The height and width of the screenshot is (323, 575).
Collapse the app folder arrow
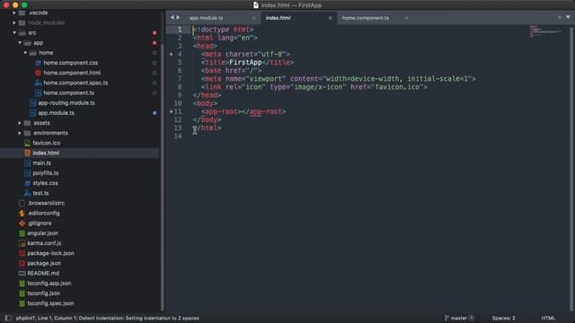pyautogui.click(x=20, y=43)
